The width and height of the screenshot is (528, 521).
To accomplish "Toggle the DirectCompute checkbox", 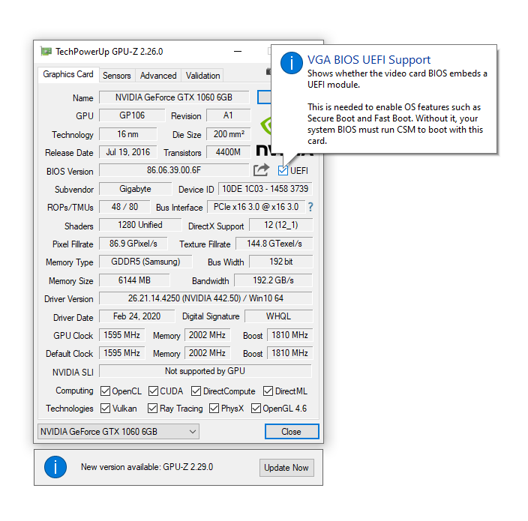I will [196, 391].
